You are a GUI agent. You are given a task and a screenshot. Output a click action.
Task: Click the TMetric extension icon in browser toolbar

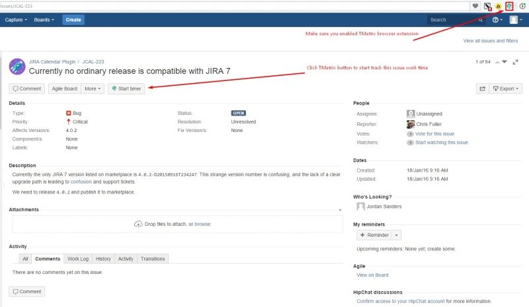(x=509, y=6)
